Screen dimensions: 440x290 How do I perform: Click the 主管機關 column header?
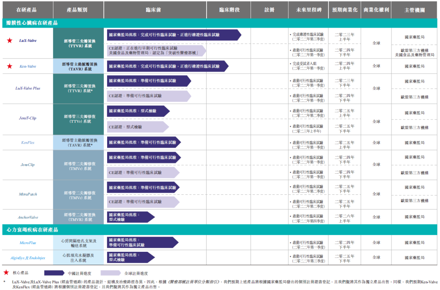coord(414,10)
